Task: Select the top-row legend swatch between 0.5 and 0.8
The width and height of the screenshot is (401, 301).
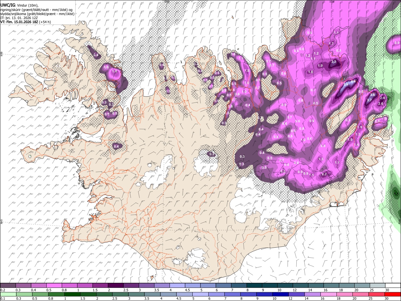Action: tap(54, 286)
